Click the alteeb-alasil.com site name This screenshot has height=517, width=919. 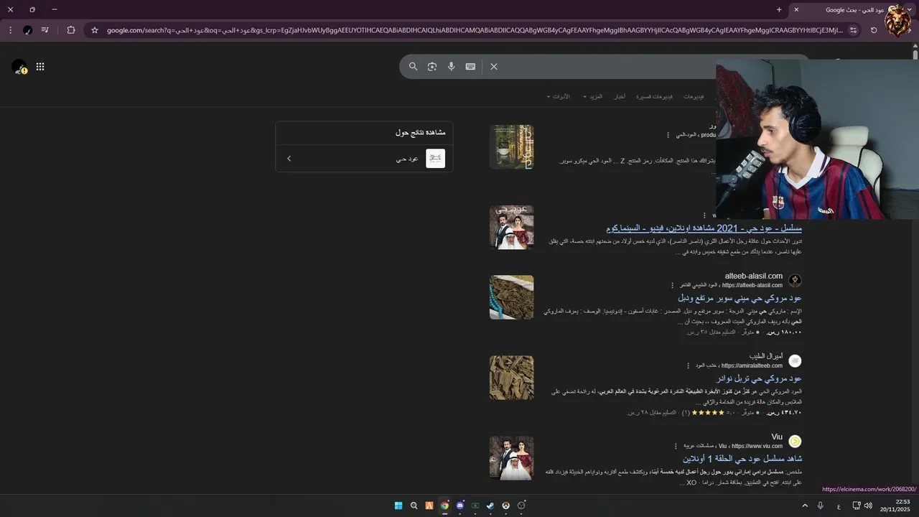tap(754, 276)
